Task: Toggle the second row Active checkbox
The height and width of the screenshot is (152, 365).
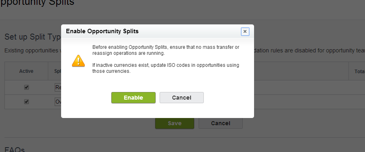Action: tap(27, 102)
